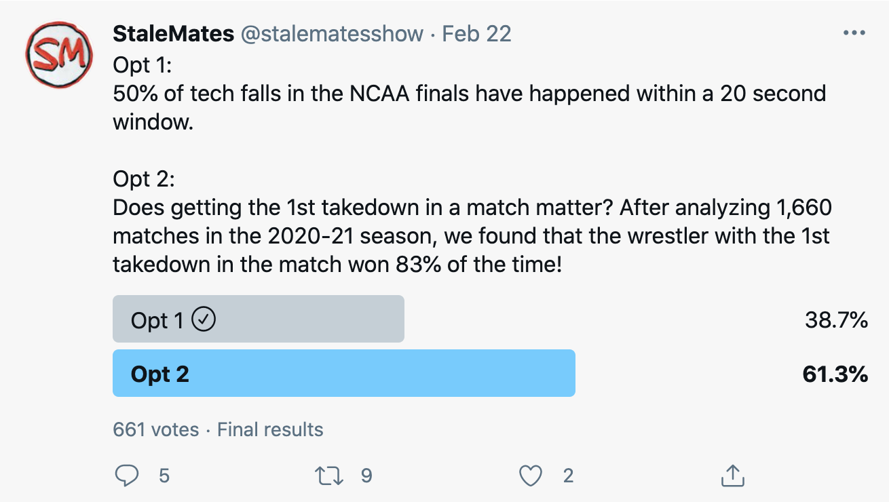Screen dimensions: 889x502
Task: Select the Opt 1 poll result bar
Action: click(258, 319)
